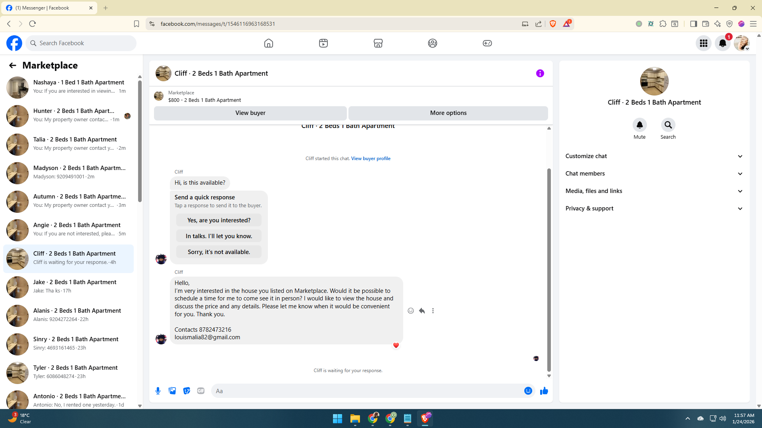The width and height of the screenshot is (762, 428).
Task: Mute this conversation with the bell
Action: tap(639, 125)
